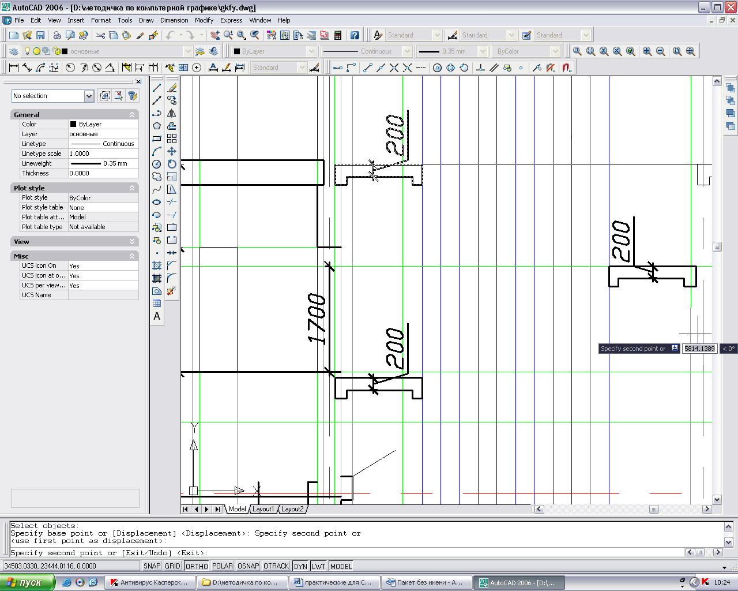Viewport: 738px width, 591px height.
Task: Click the Quick Select icon in Properties
Action: coord(132,96)
